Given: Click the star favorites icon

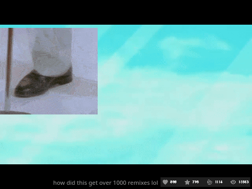Looking at the screenshot, I should pos(187,182).
